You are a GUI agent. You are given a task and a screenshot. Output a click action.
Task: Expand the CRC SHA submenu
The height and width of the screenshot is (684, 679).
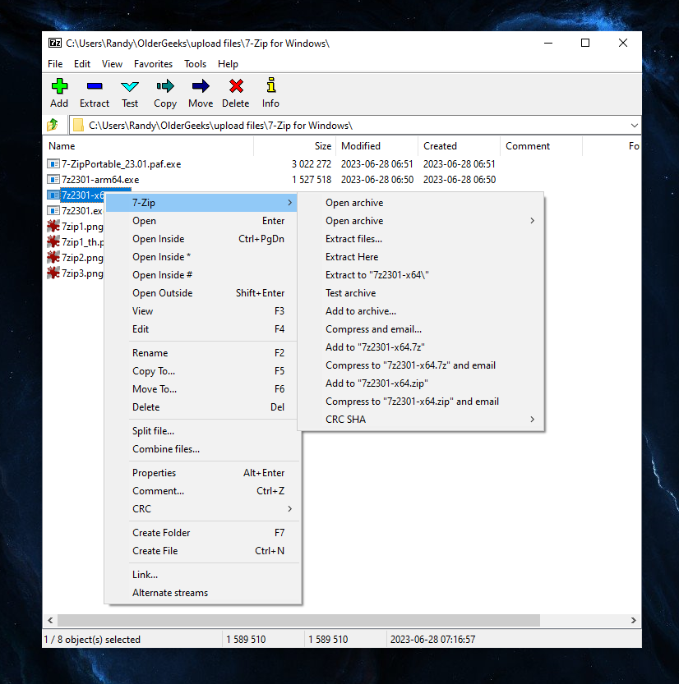tap(421, 420)
